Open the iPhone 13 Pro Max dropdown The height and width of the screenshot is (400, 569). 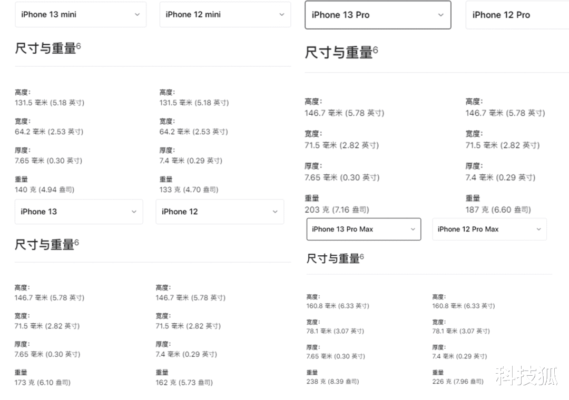point(364,229)
